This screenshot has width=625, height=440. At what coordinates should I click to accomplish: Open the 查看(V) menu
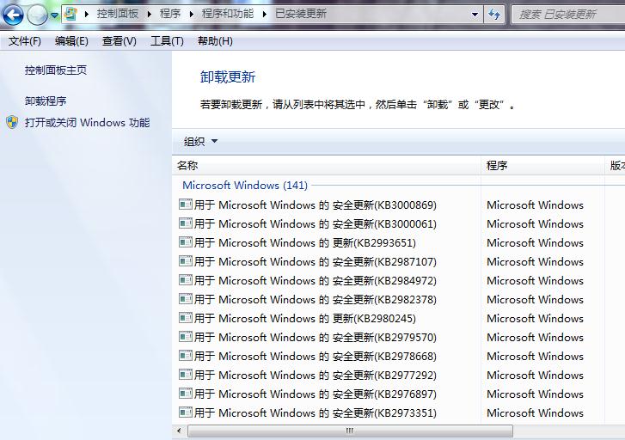tap(119, 41)
